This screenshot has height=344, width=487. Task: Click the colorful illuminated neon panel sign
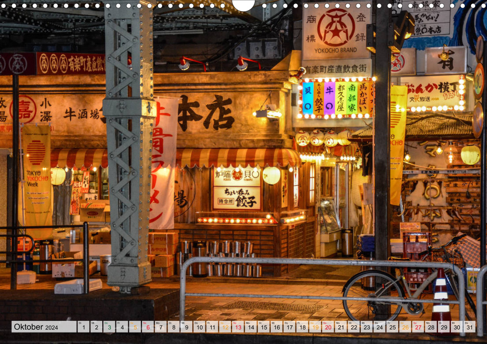click(x=336, y=98)
